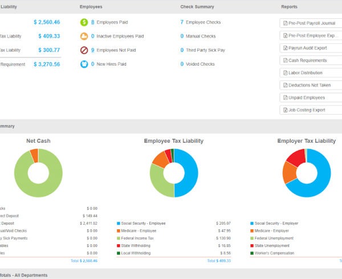Click Net Cash Total $ 2,560.46
This screenshot has width=342, height=279.
click(84, 261)
